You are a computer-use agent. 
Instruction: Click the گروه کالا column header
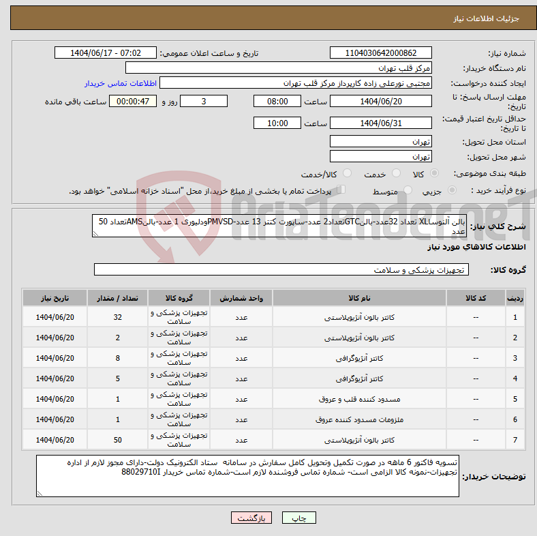(x=179, y=298)
